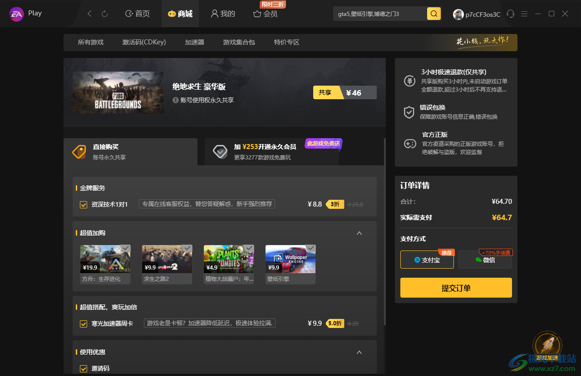The image size is (581, 376).
Task: Open the user avatar picture
Action: point(458,14)
